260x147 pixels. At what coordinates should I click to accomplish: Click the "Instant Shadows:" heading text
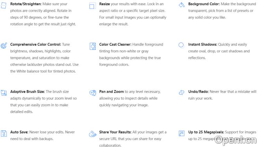click(x=202, y=45)
